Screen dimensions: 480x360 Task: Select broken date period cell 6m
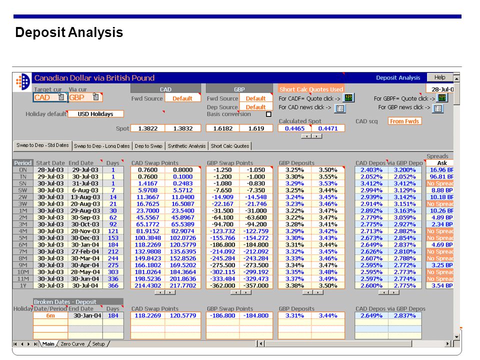click(x=50, y=315)
